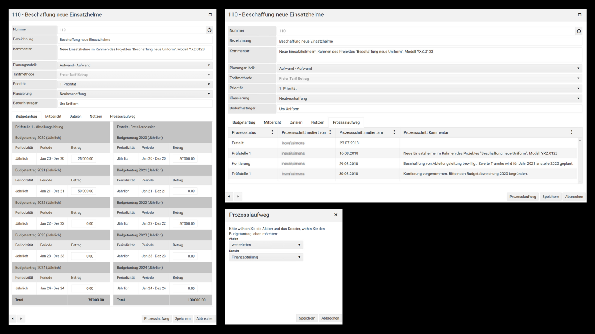
Task: Open column menu for Prozessschritt Kommentar
Action: pyautogui.click(x=572, y=132)
